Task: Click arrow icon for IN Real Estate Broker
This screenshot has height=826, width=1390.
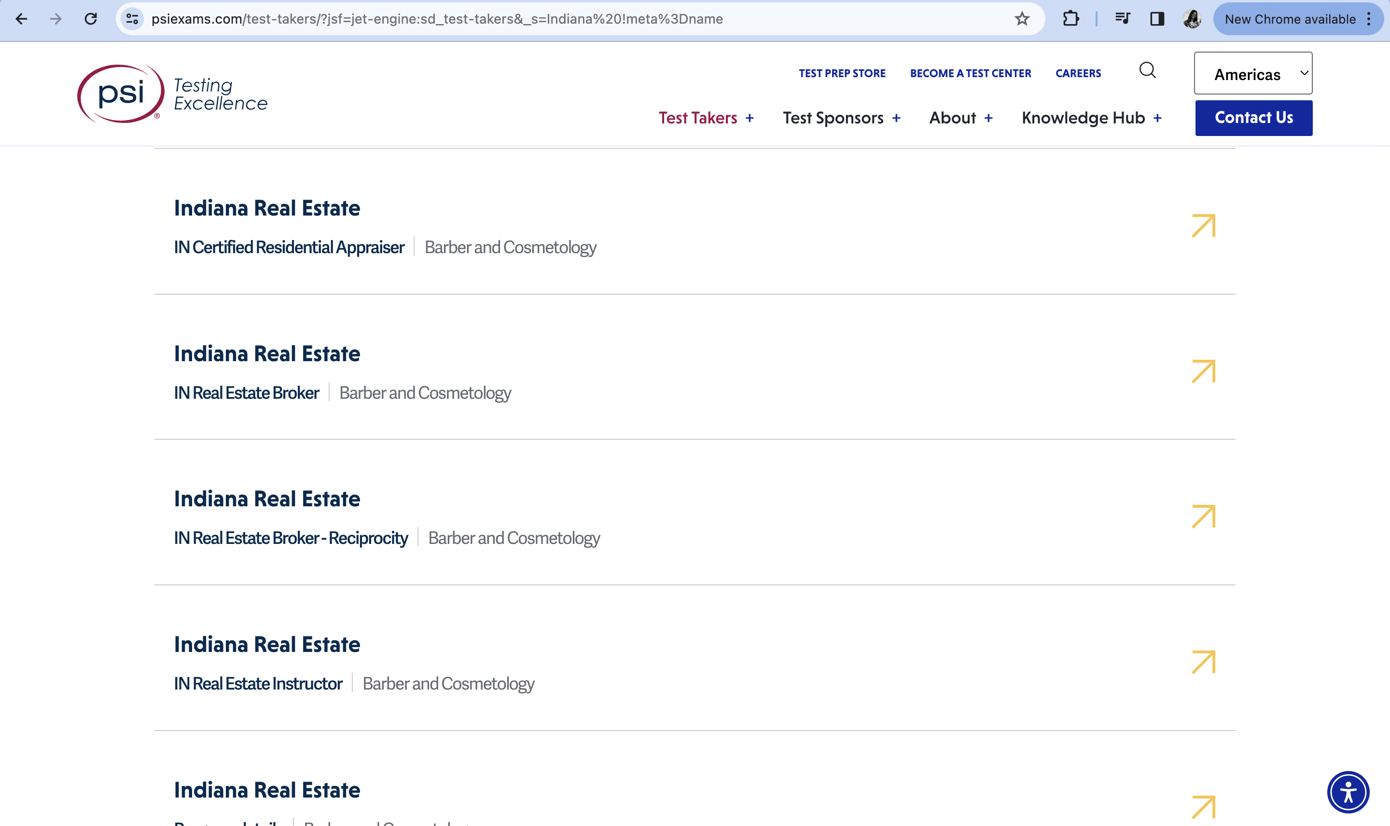Action: [1203, 371]
